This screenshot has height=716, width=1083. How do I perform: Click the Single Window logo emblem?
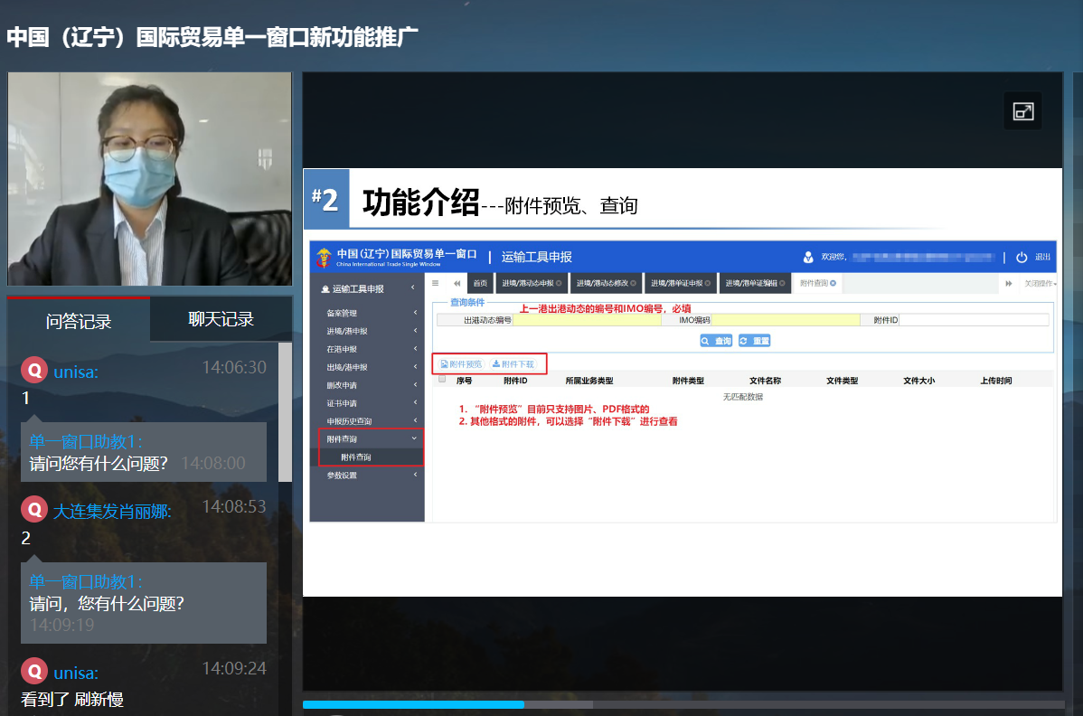coord(324,257)
